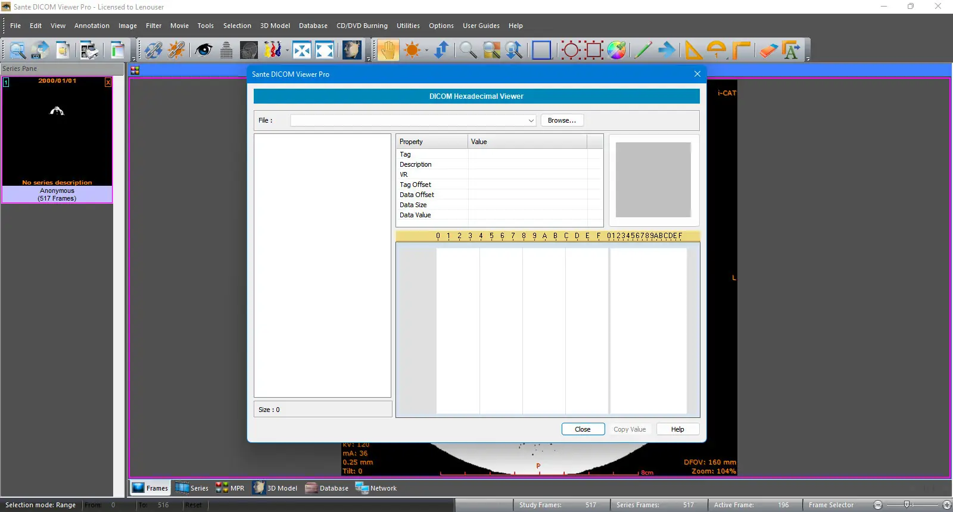Expand the overflow arrow after the text annotation icon
Screen dimensions: 953x512
tap(808, 59)
